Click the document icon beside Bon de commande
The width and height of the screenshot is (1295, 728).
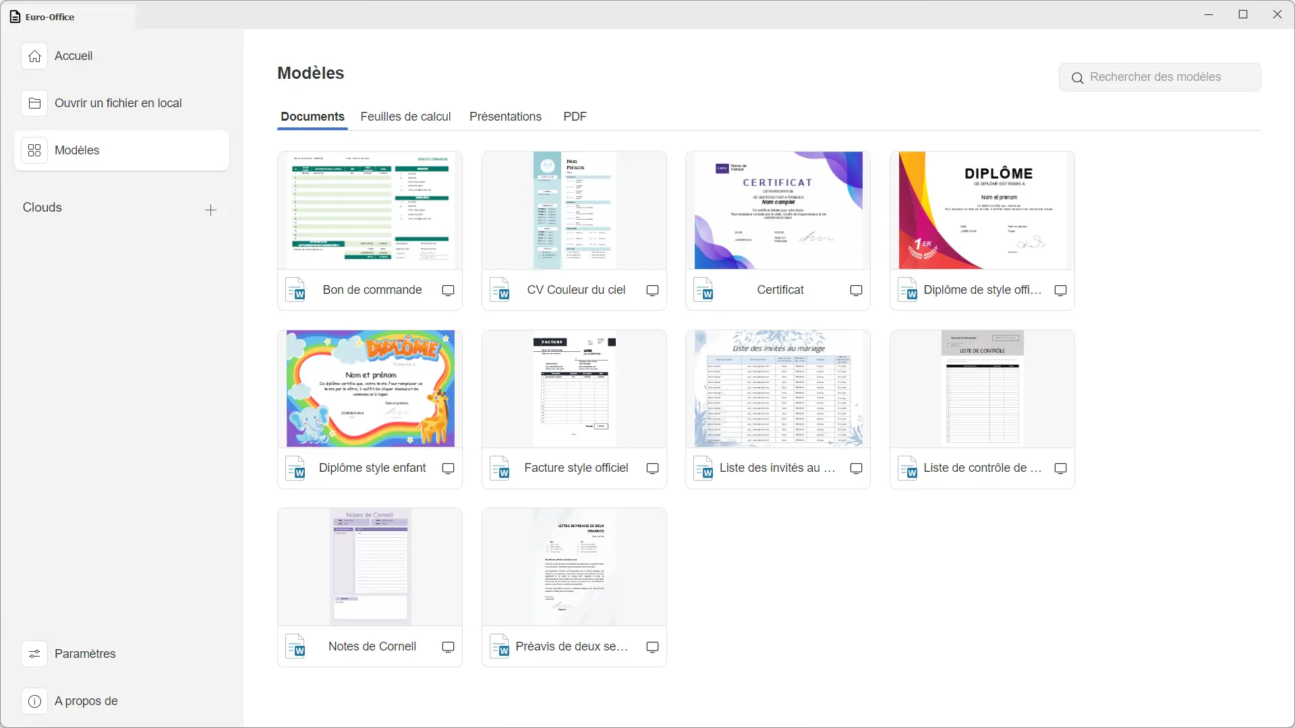pyautogui.click(x=296, y=290)
